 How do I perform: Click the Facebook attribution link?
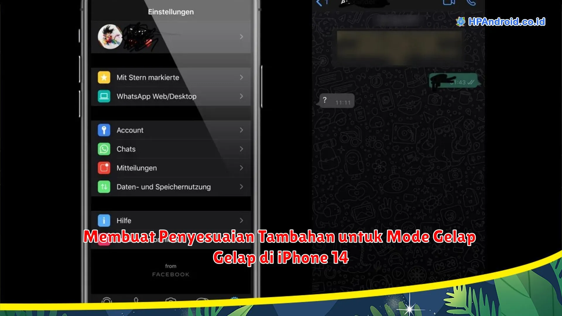pos(171,274)
